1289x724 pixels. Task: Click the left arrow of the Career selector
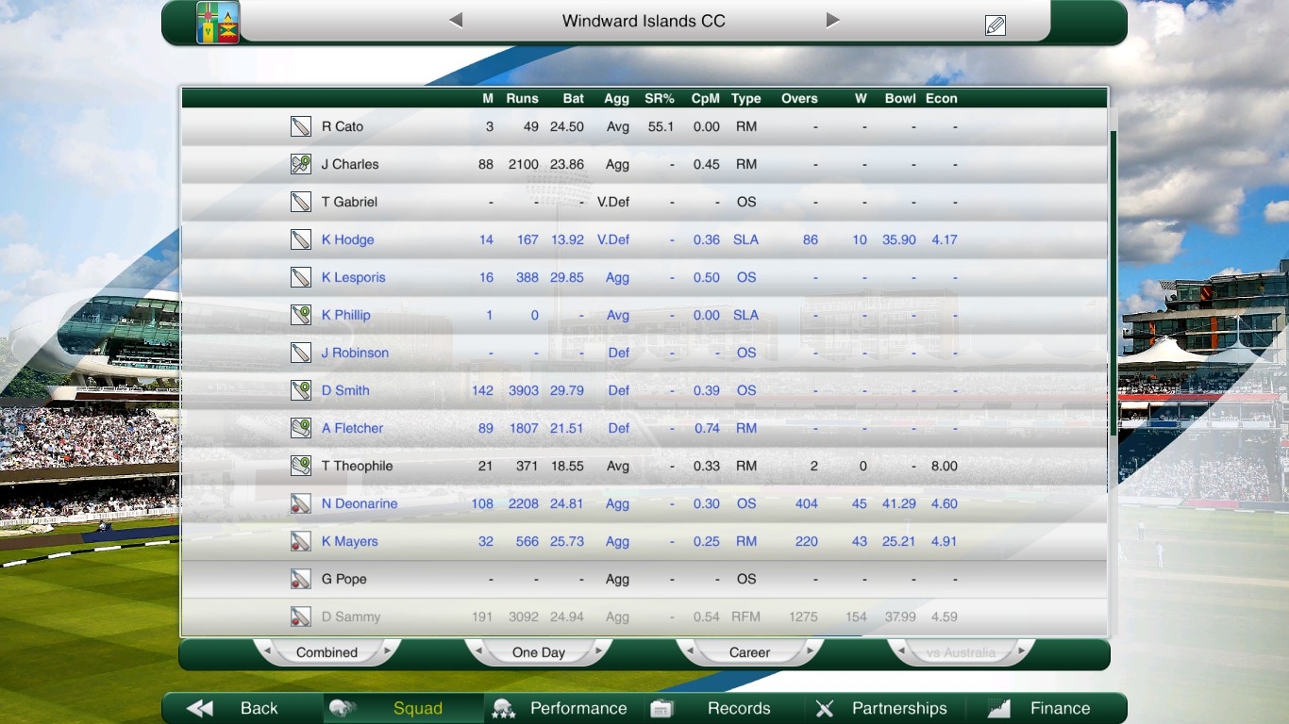(690, 651)
